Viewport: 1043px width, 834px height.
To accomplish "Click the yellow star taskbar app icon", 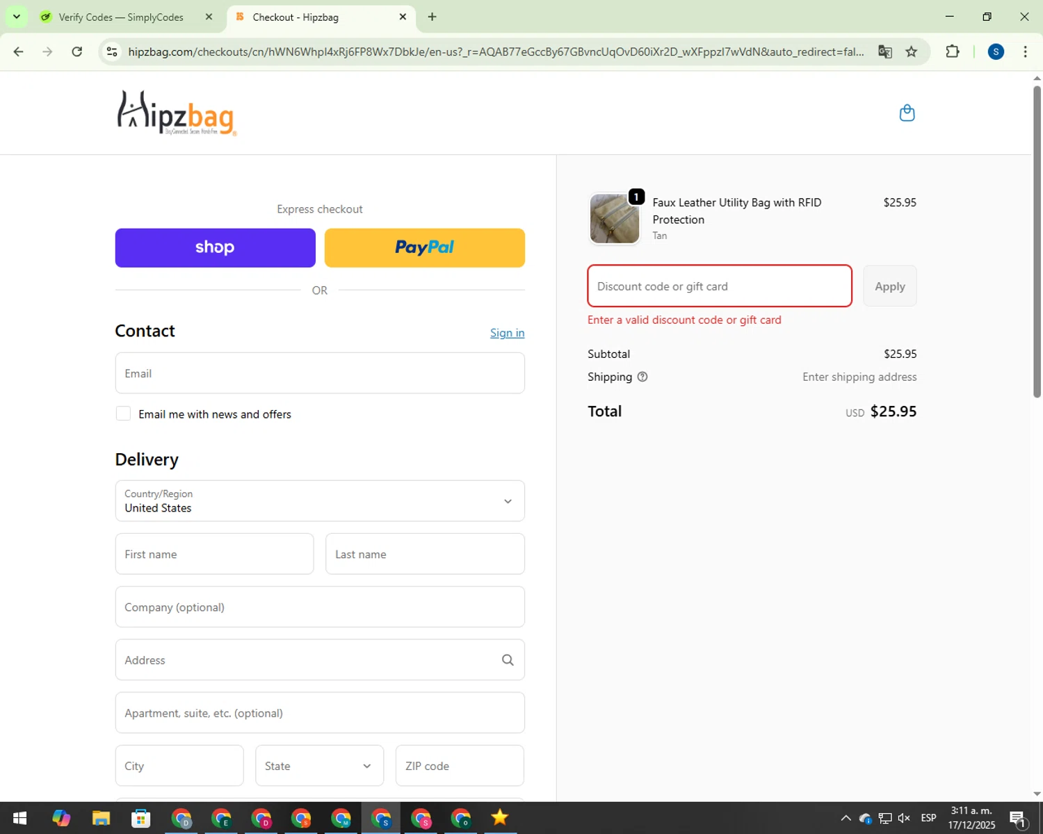I will coord(499,818).
